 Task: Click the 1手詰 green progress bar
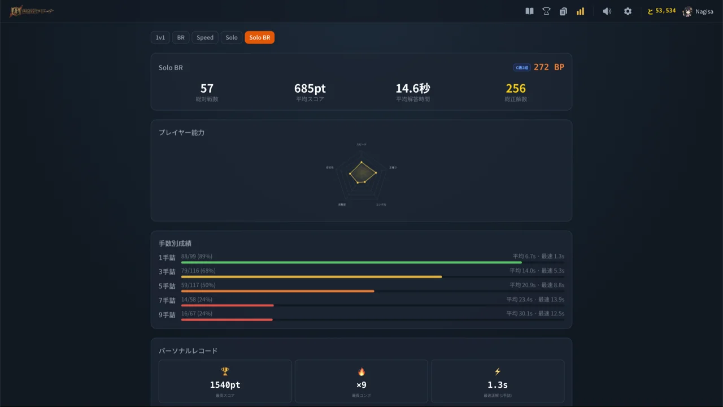(351, 262)
